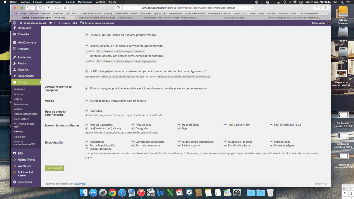The image size is (354, 199).
Task: Click the Save Changes button
Action: tap(54, 168)
